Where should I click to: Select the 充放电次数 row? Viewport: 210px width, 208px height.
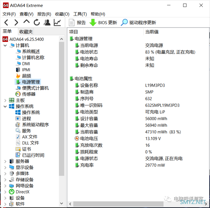[112, 145]
